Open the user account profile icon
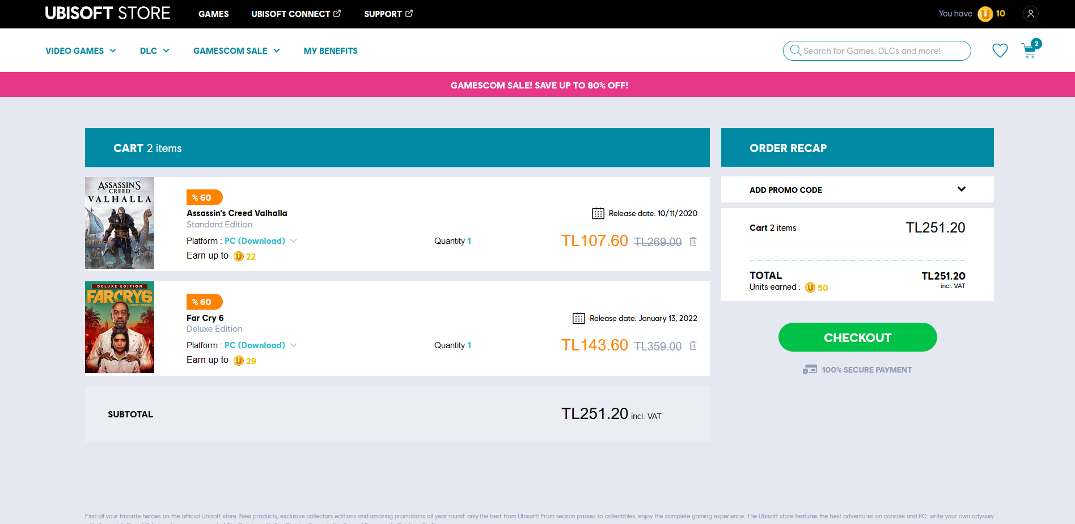1075x524 pixels. [x=1031, y=14]
